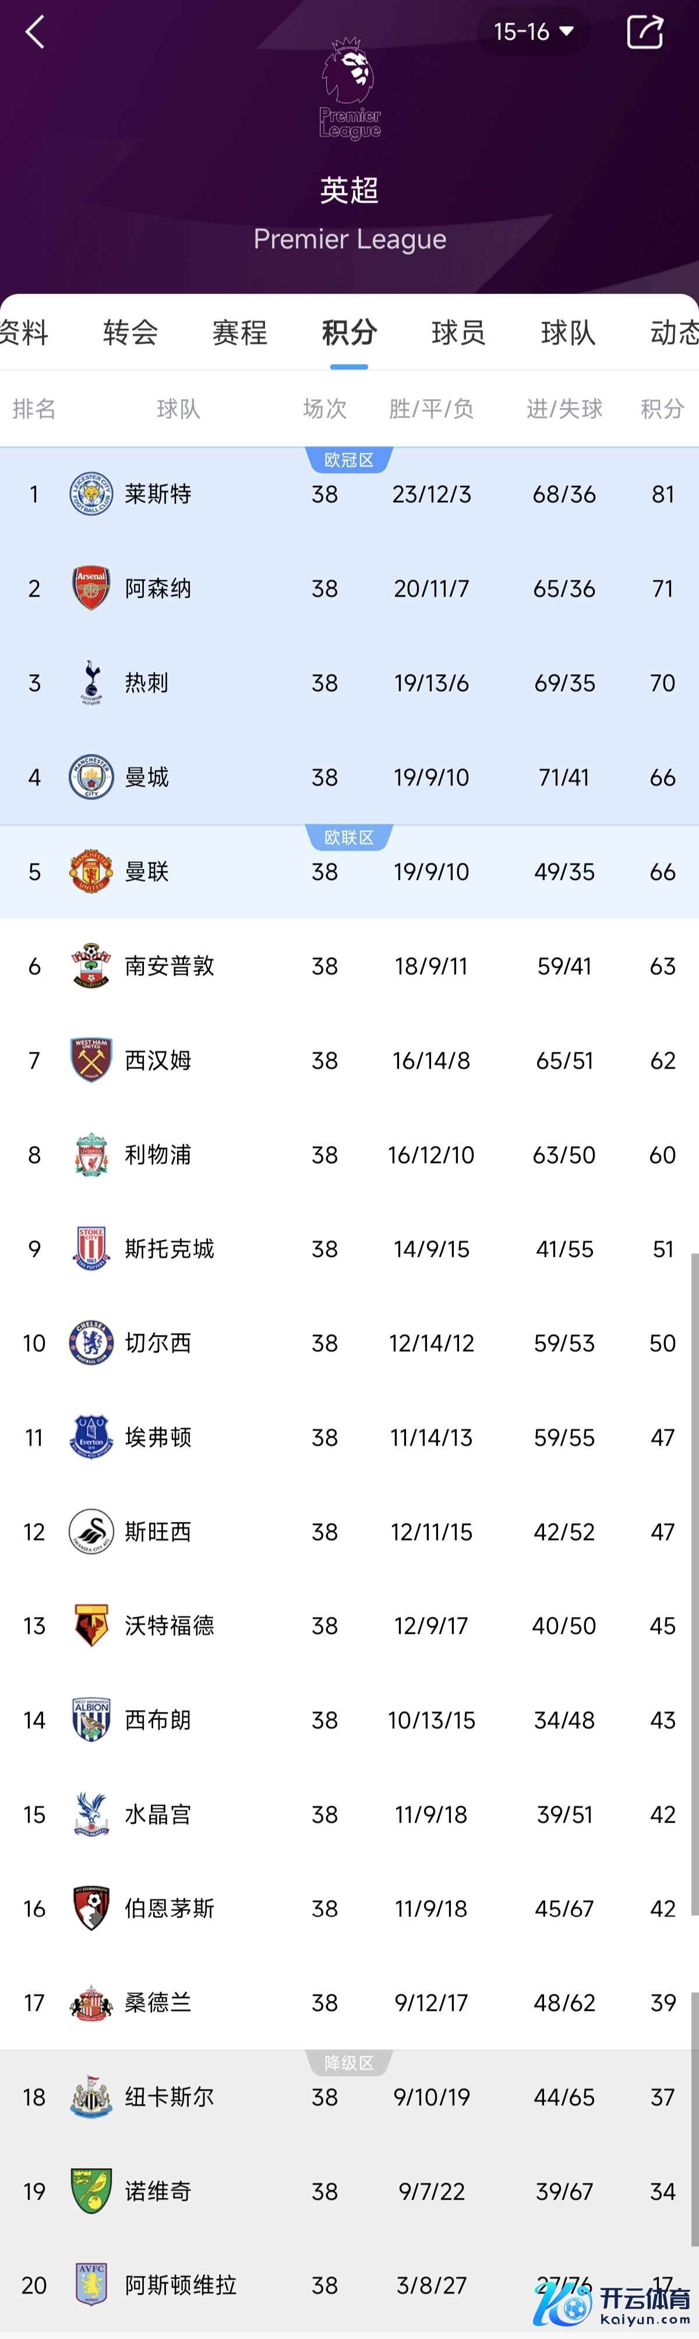Open the 利物浦 team link
This screenshot has width=699, height=2339.
coord(158,1155)
